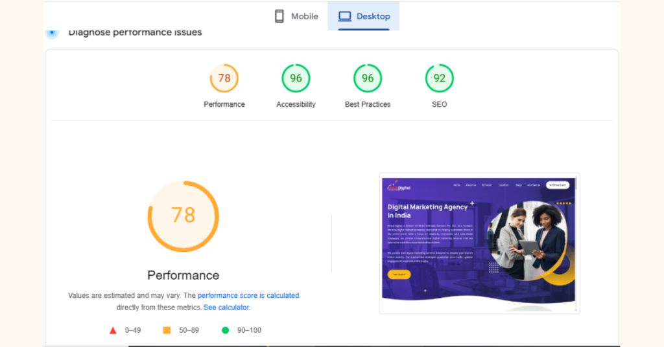The image size is (664, 347).
Task: Click 'Digital Marketing Agency In India' headline in thumbnail
Action: pyautogui.click(x=427, y=211)
